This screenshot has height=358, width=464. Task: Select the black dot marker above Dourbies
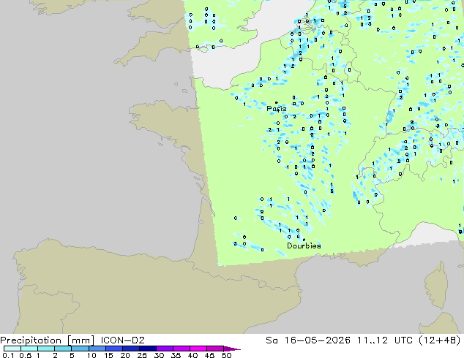(x=304, y=240)
